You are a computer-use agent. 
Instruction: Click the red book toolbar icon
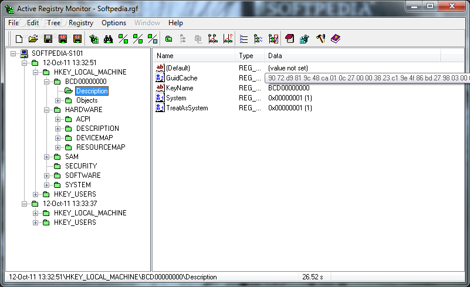point(289,39)
